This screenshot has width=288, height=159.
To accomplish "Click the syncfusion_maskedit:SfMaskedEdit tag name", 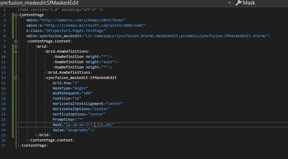I will [x=81, y=78].
